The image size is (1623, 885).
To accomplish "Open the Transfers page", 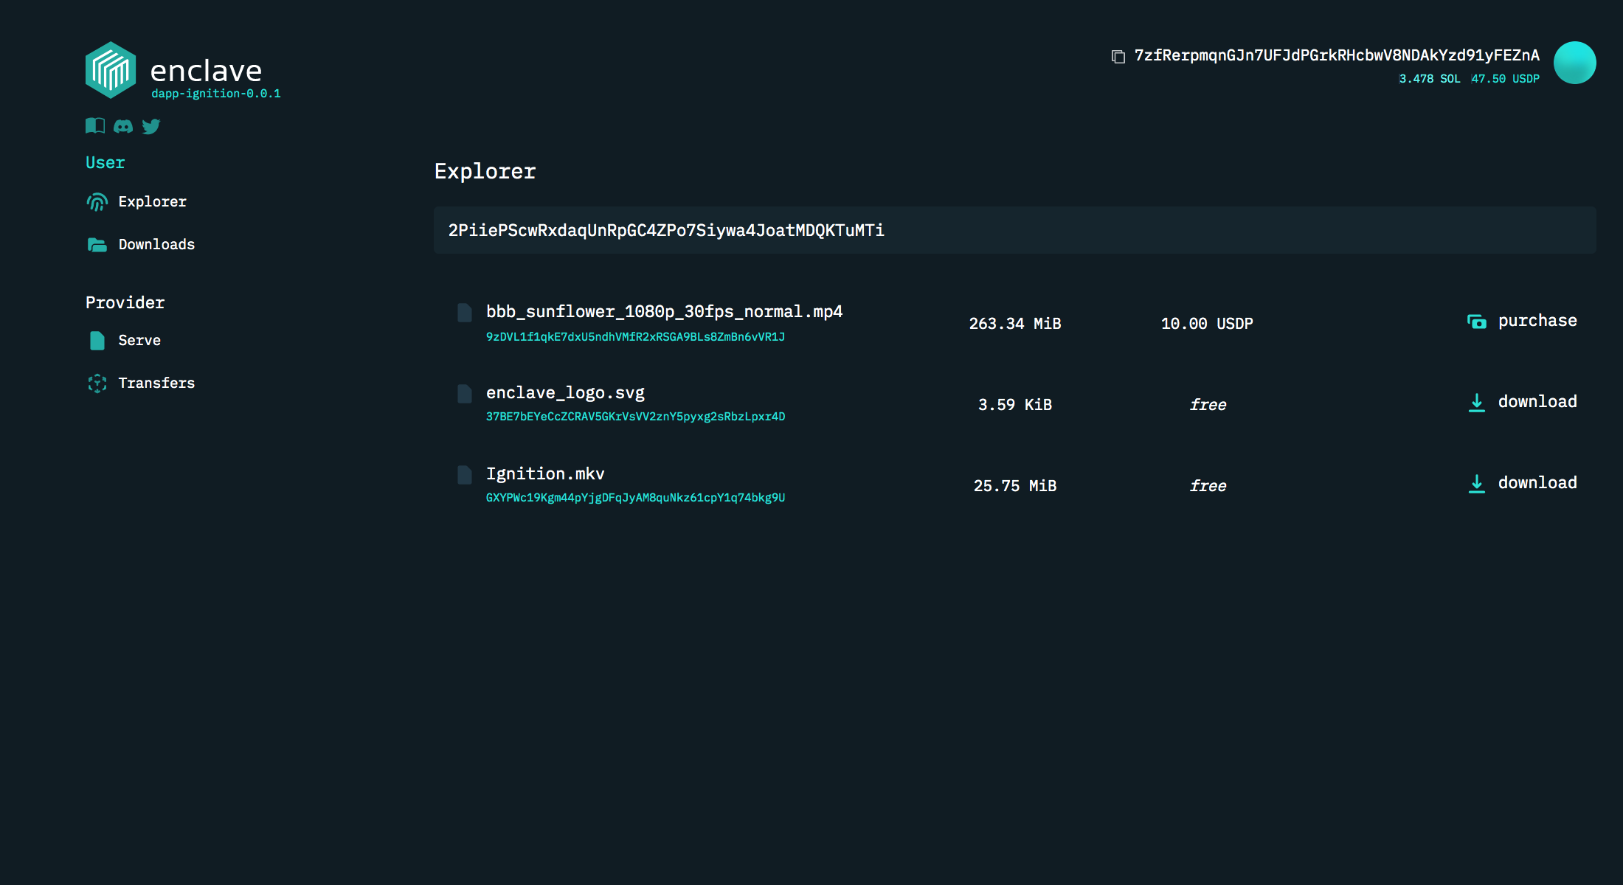I will [x=156, y=383].
